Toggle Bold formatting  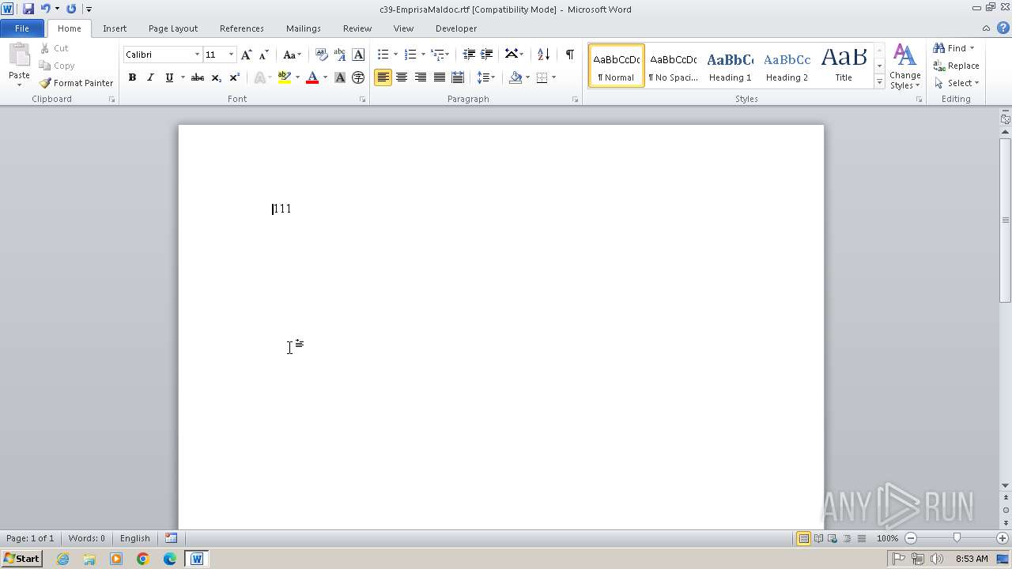[132, 77]
